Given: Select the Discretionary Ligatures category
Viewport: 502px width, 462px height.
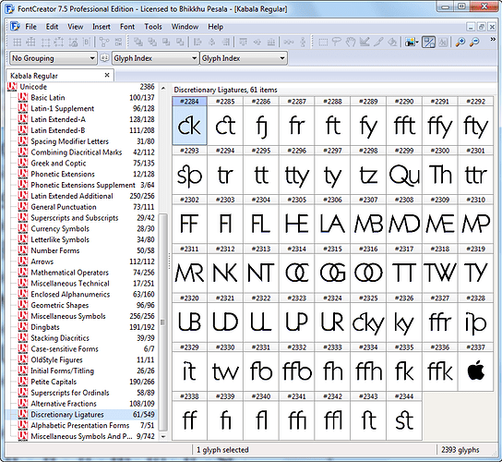Looking at the screenshot, I should click(x=87, y=415).
